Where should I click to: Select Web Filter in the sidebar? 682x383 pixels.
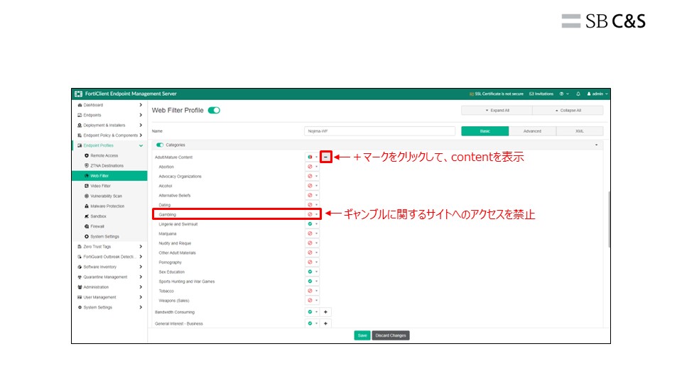point(109,176)
